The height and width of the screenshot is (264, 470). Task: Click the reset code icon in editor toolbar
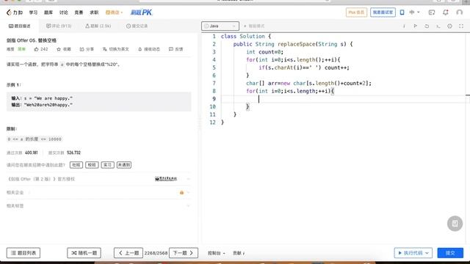coord(427,26)
